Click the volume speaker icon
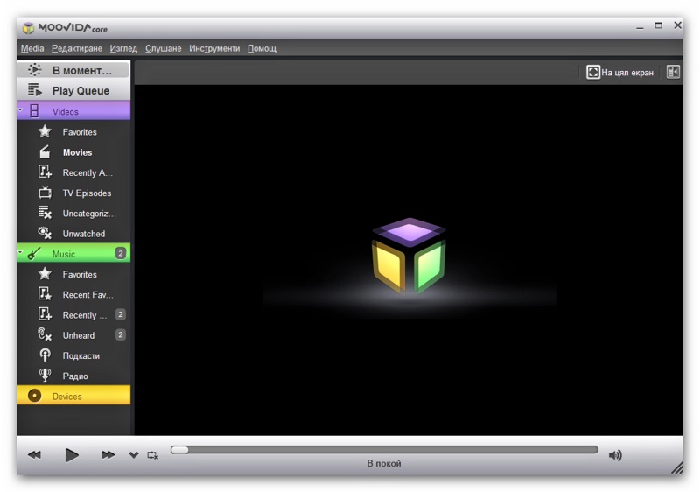Viewport: 700px width, 492px height. [615, 455]
